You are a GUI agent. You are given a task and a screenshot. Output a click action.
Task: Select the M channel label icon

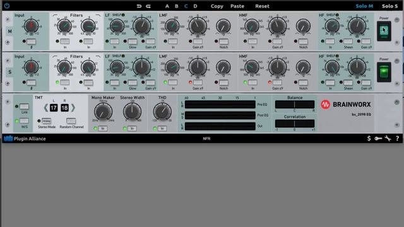point(10,32)
